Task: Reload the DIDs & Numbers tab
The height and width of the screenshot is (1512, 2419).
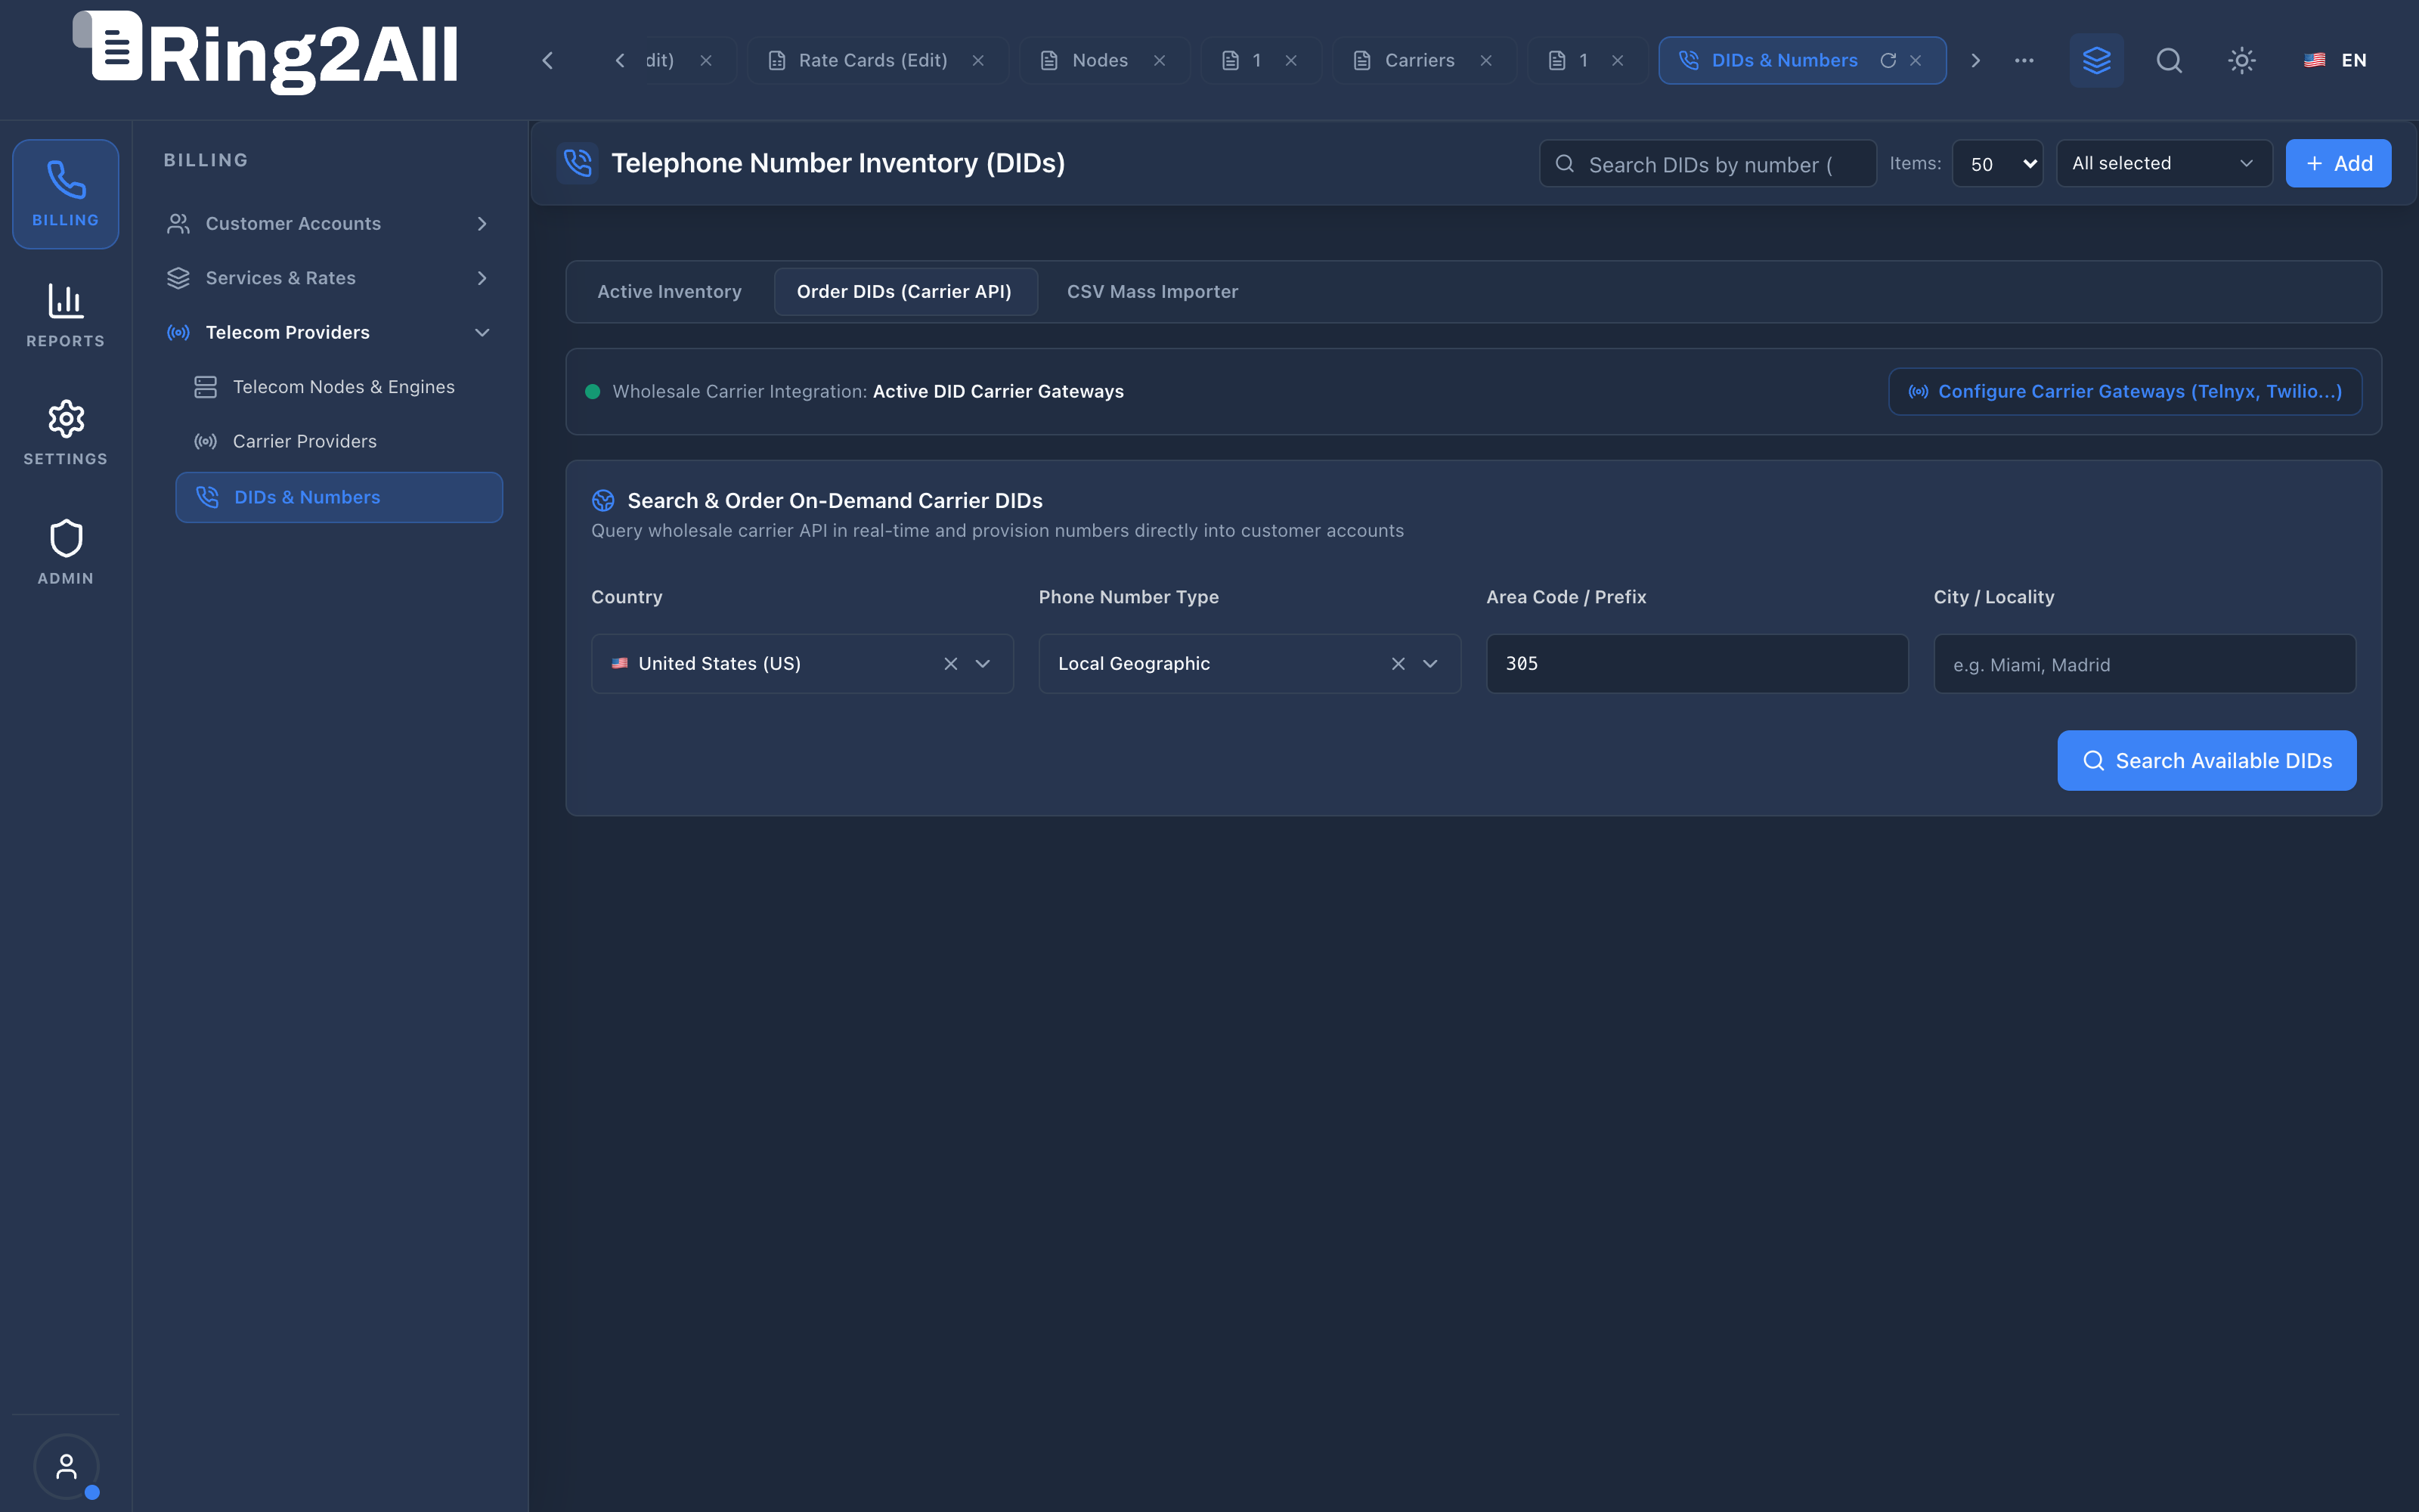Action: click(1888, 61)
